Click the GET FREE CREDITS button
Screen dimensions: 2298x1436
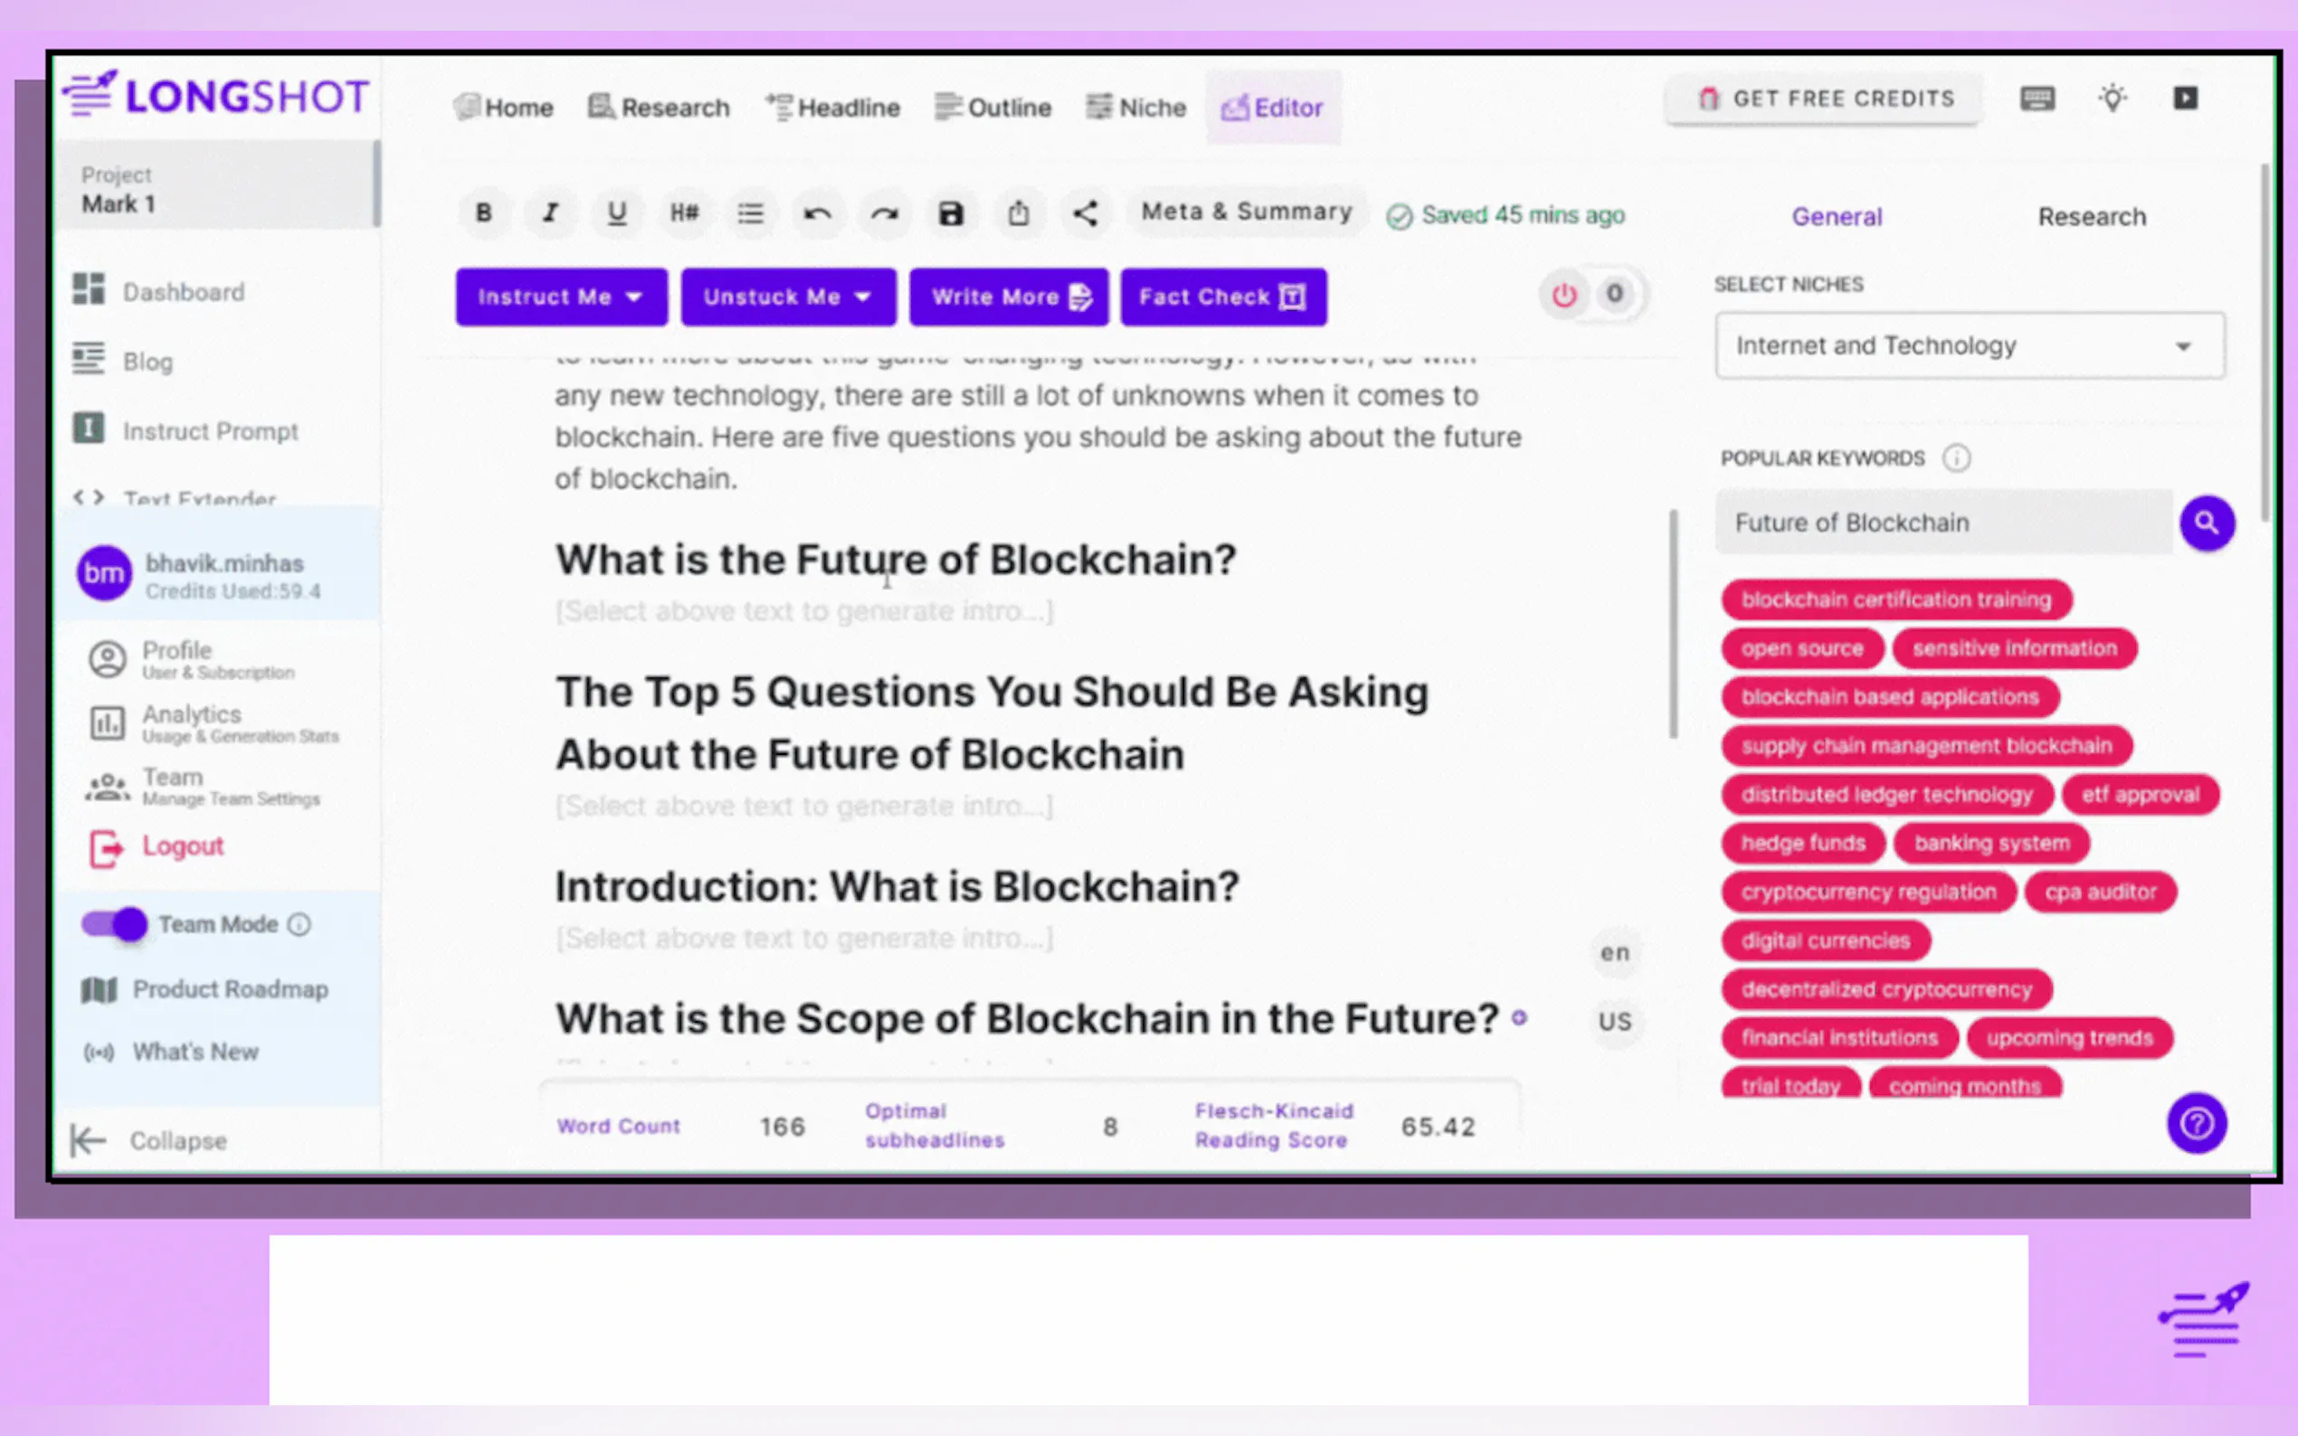pyautogui.click(x=1824, y=99)
